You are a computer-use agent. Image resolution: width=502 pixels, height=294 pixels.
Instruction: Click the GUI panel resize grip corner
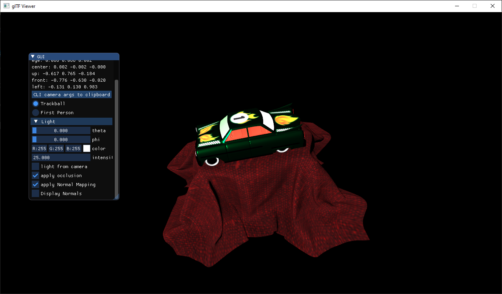(116, 197)
